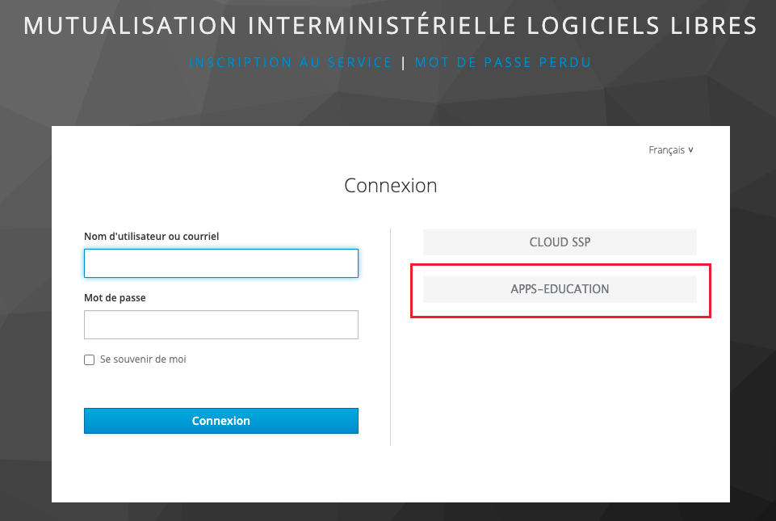Click the chevron beside Français
The height and width of the screenshot is (521, 776).
click(691, 150)
